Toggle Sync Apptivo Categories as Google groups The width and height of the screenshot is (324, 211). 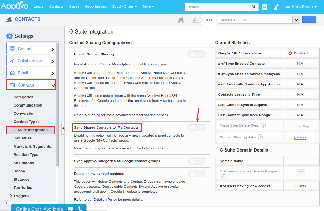click(197, 161)
